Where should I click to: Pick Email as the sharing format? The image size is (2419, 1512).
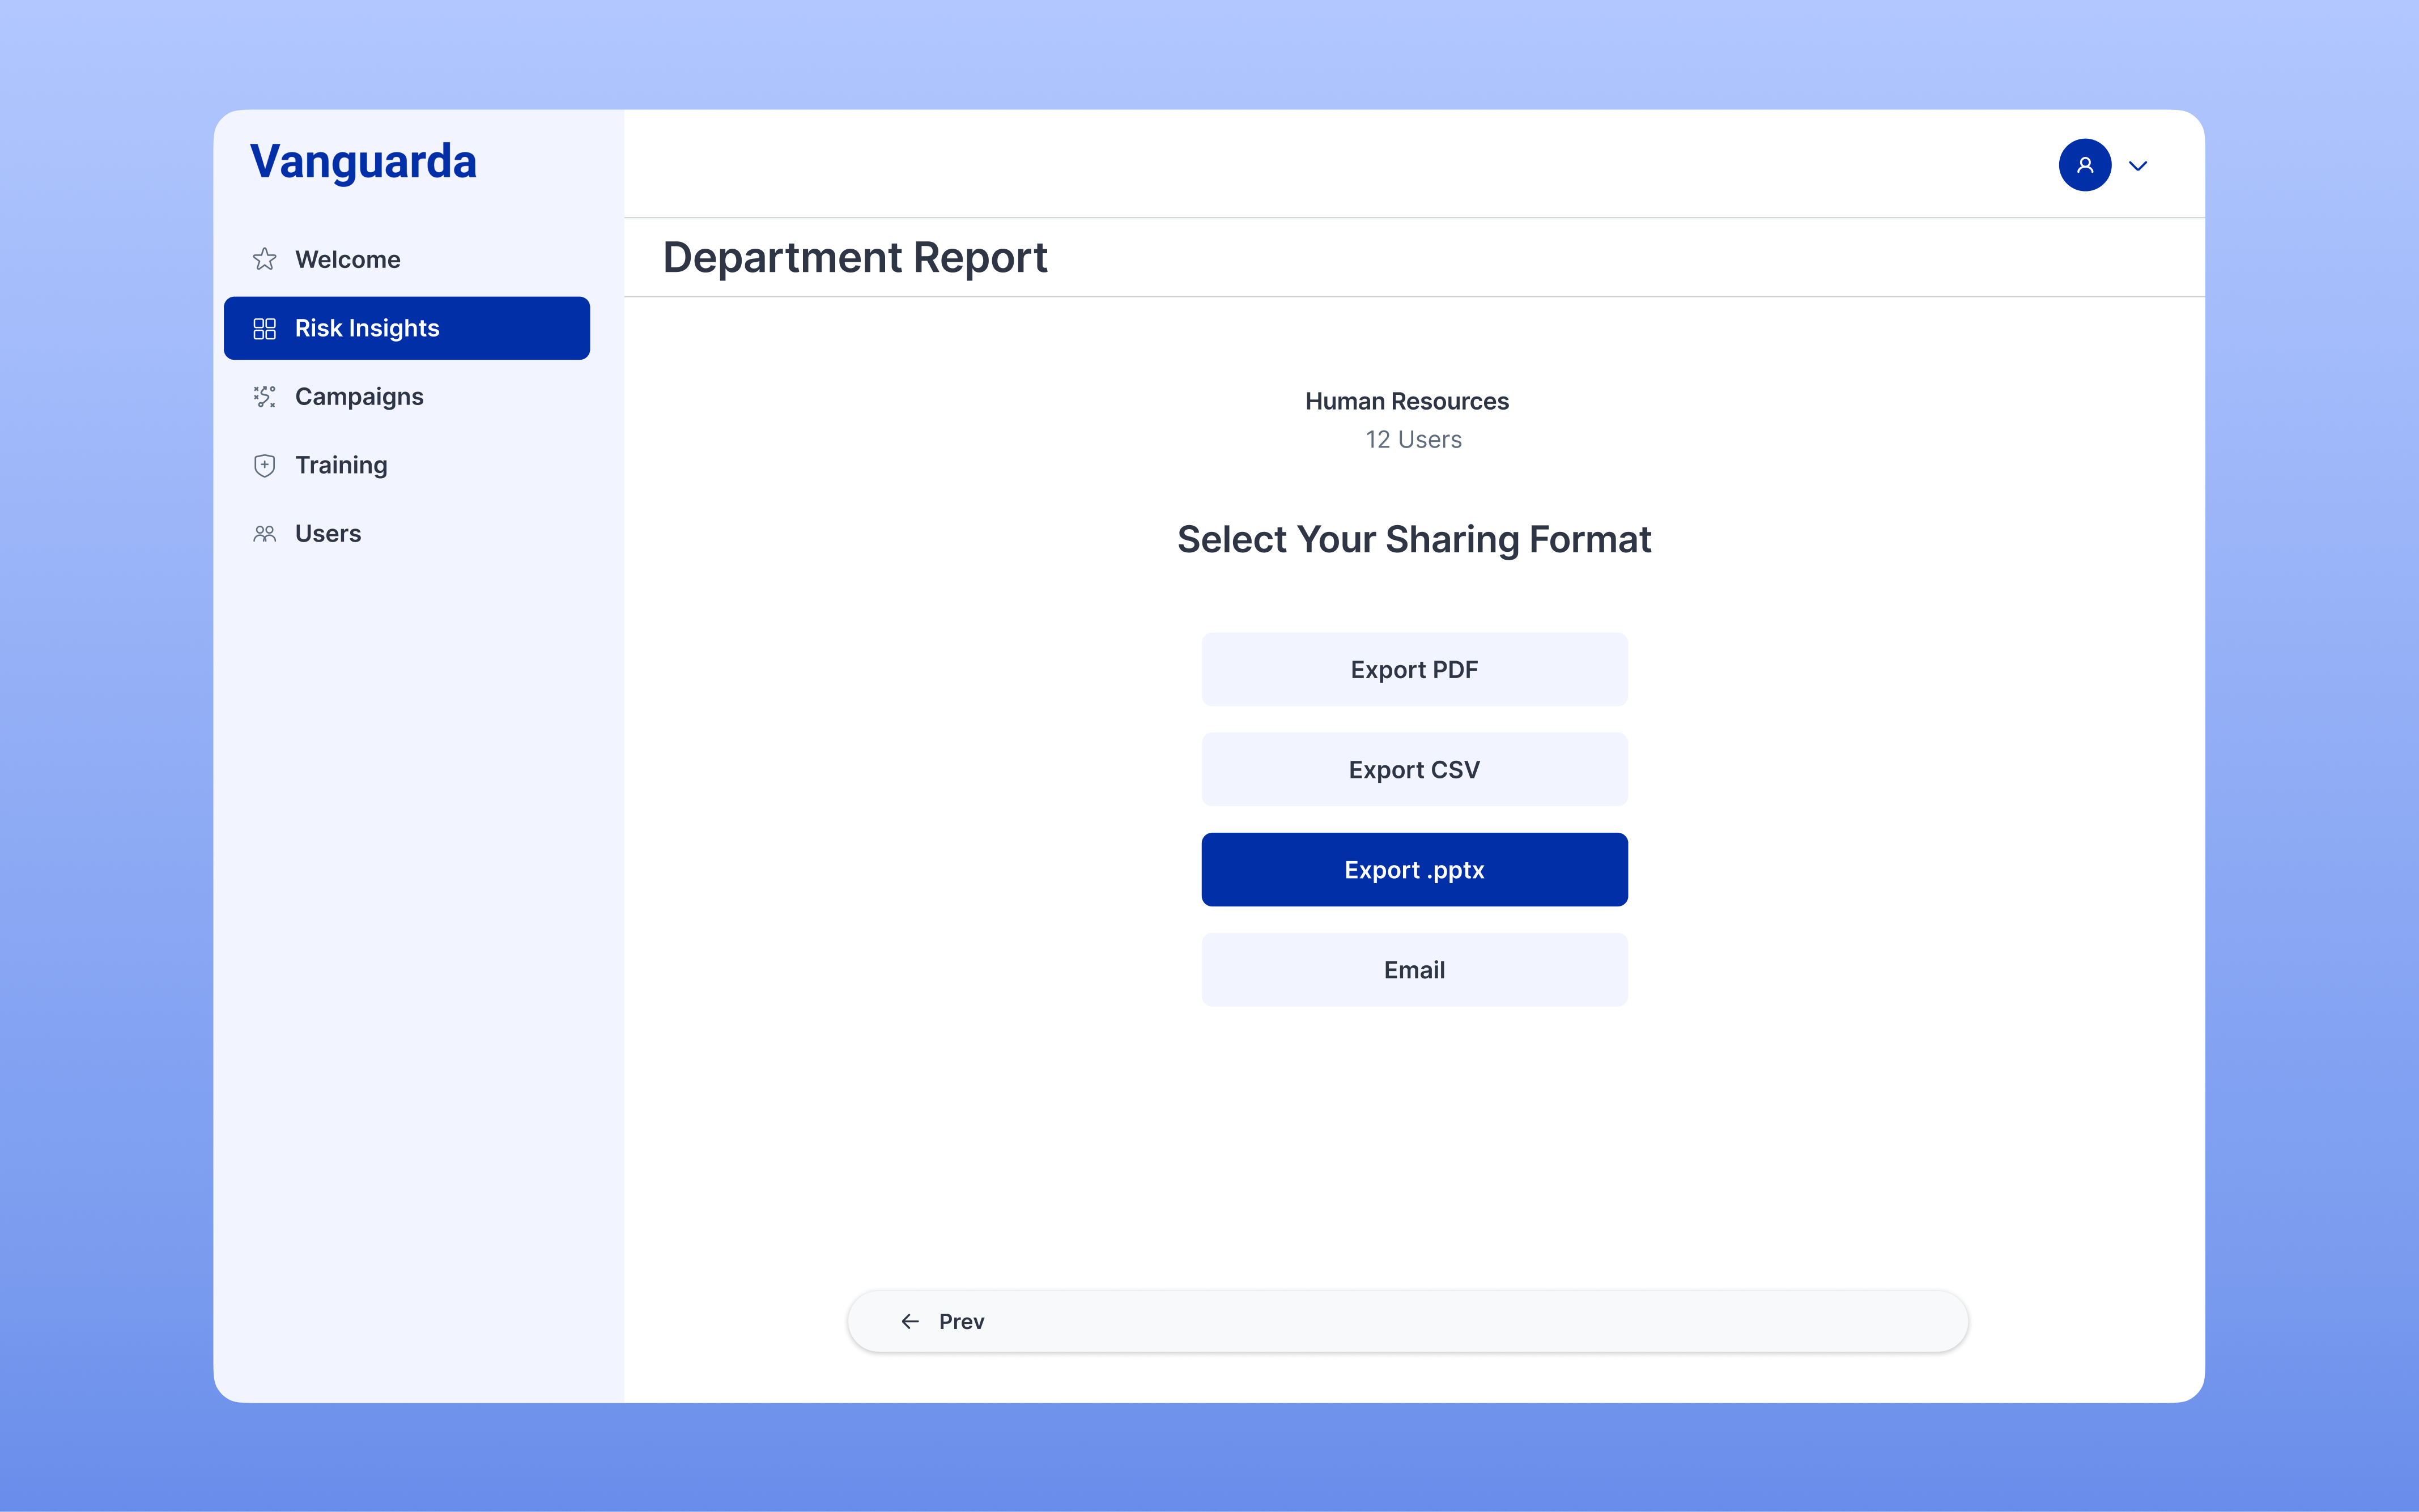tap(1414, 970)
